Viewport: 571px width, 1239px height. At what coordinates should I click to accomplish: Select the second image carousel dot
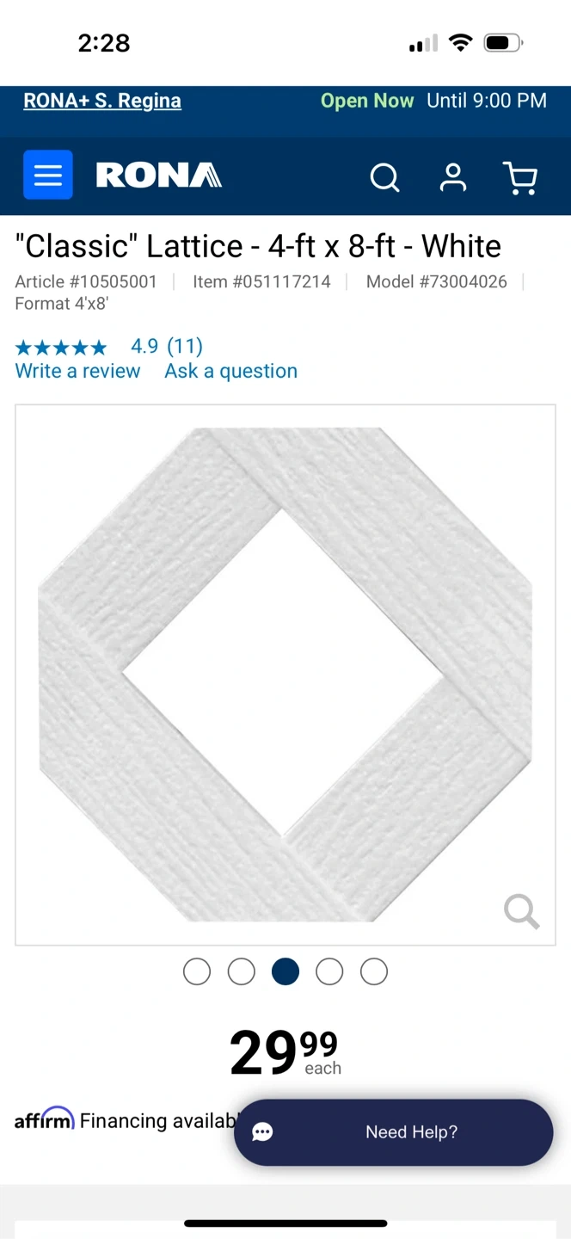242,971
